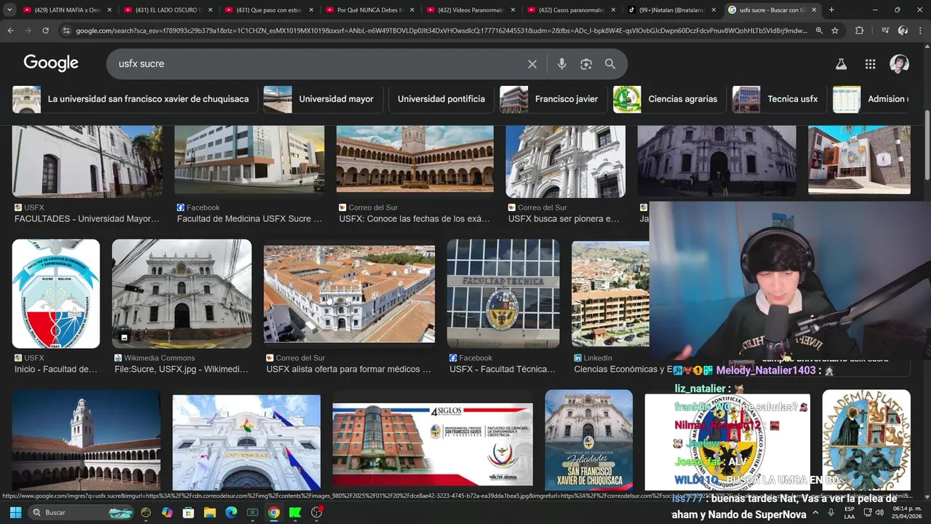The image size is (931, 524).
Task: Switch to EL LADO OSCURO tab
Action: pos(167,10)
